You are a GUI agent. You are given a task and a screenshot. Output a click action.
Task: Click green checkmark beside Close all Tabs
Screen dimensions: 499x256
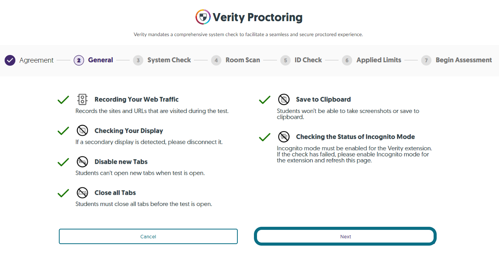(63, 193)
